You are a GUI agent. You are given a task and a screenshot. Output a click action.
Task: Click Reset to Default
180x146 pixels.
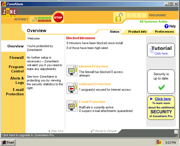(103, 131)
